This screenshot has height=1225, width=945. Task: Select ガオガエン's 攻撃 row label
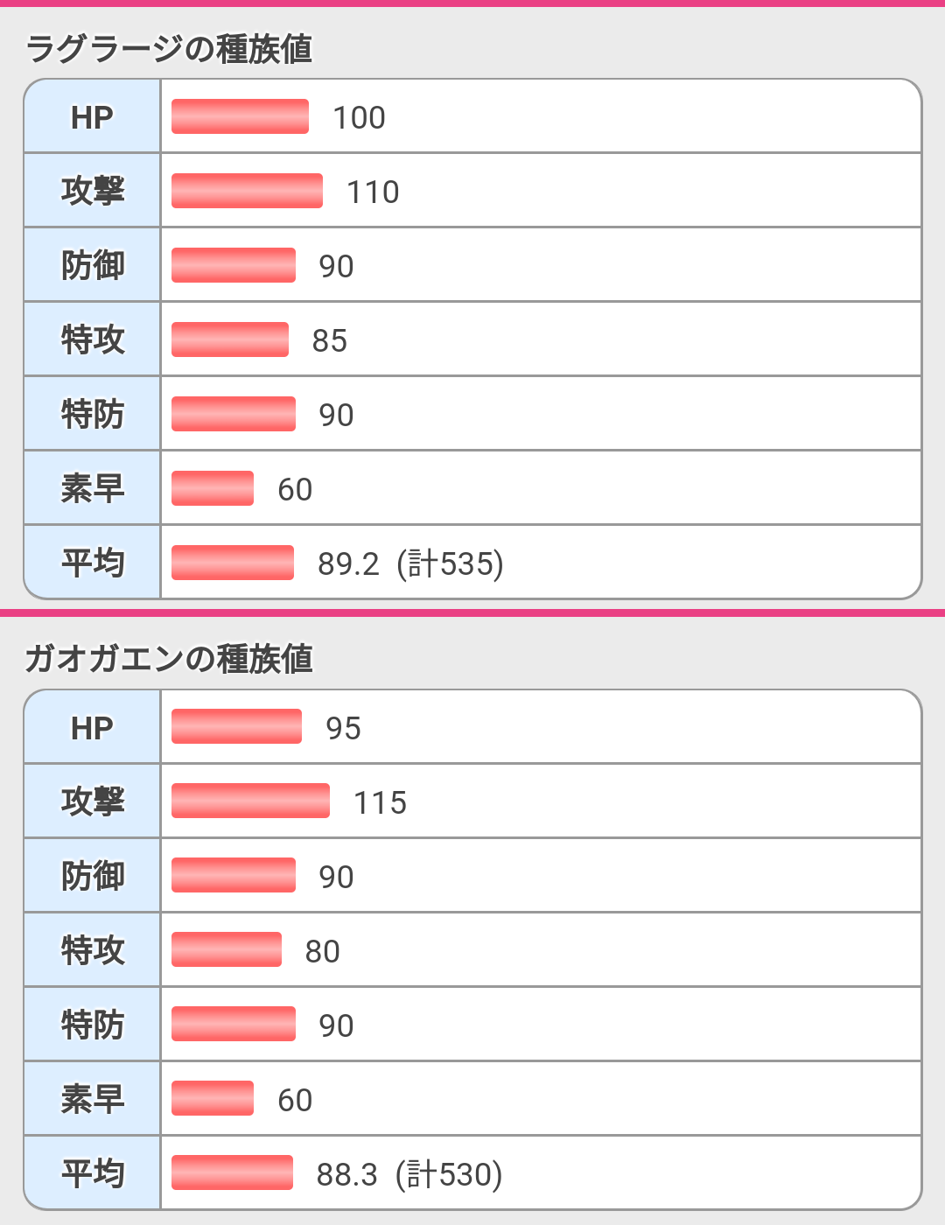[x=92, y=801]
